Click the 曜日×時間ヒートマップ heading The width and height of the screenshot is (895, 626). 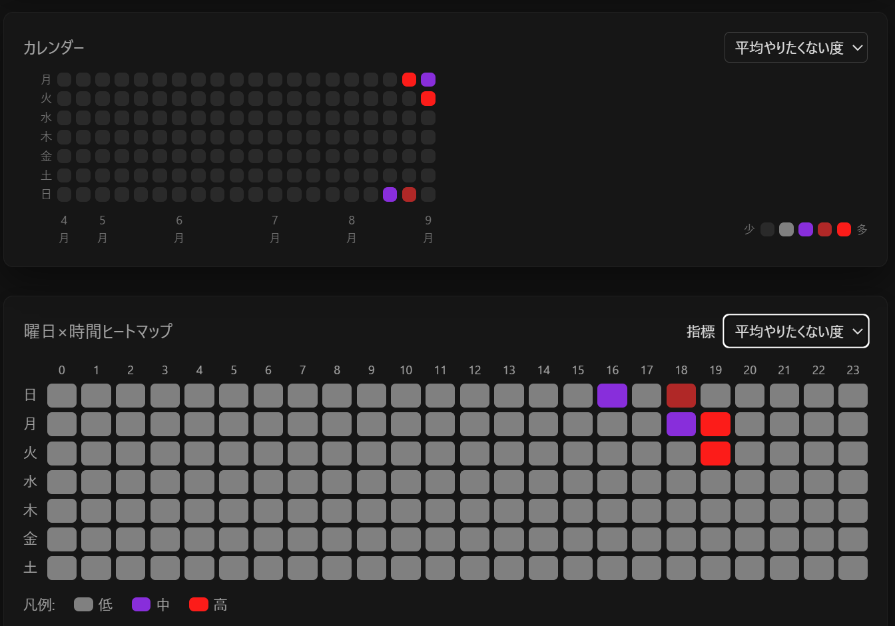click(x=99, y=331)
